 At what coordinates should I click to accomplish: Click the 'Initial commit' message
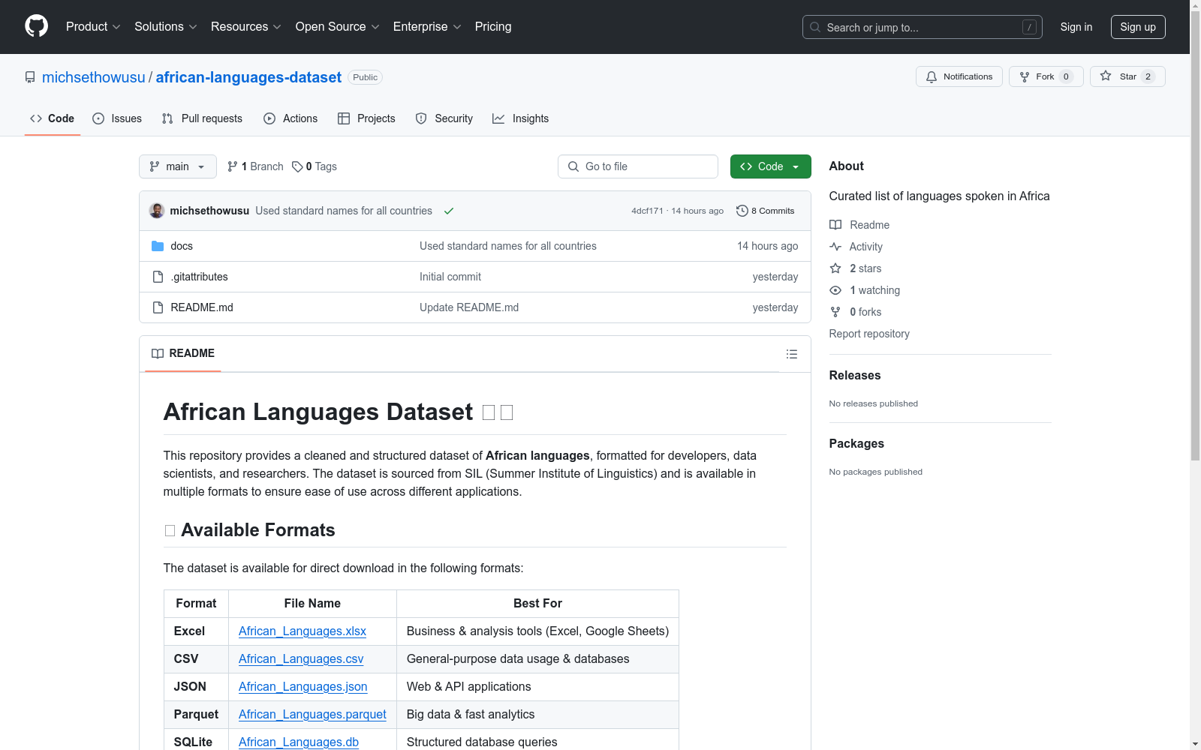click(450, 277)
